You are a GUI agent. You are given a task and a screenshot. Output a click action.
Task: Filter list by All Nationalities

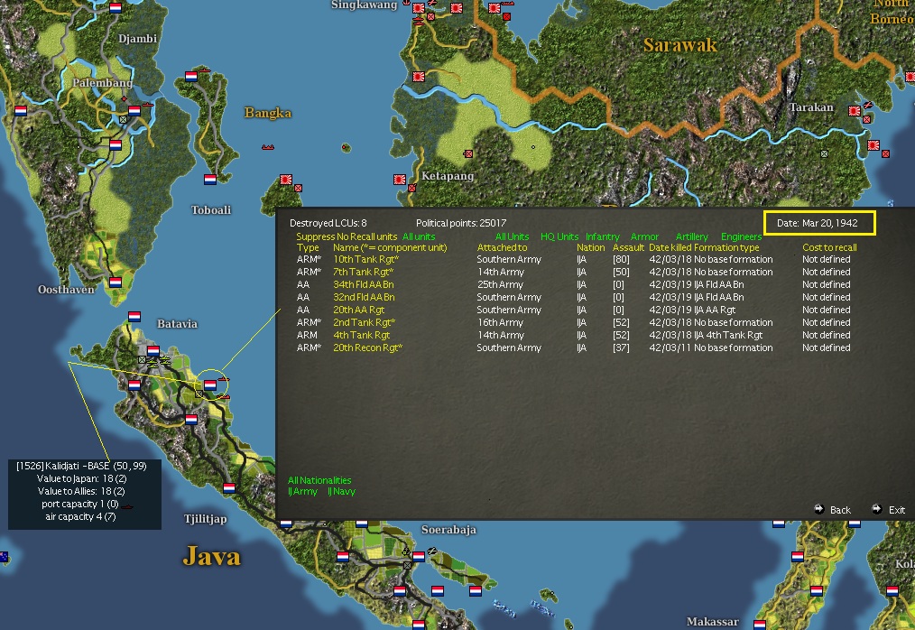click(319, 480)
